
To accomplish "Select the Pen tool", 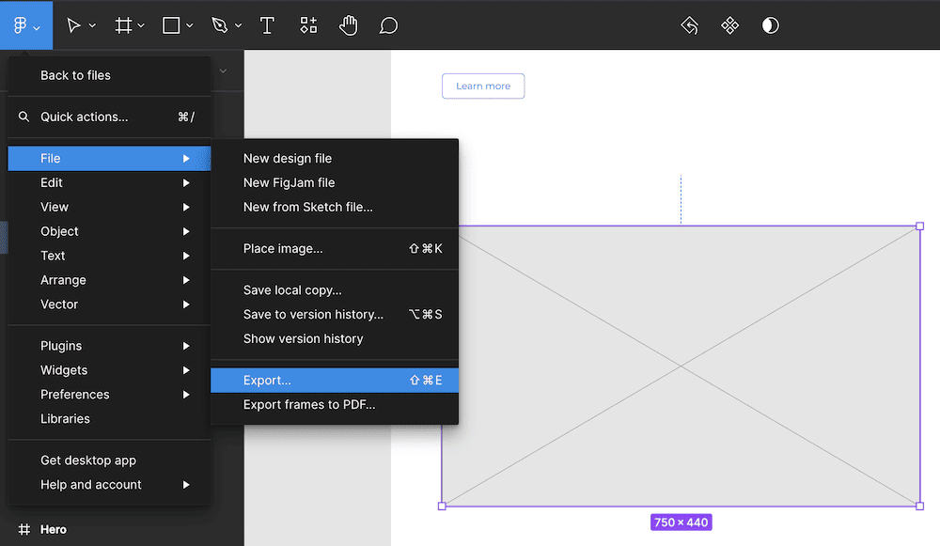I will pyautogui.click(x=219, y=25).
